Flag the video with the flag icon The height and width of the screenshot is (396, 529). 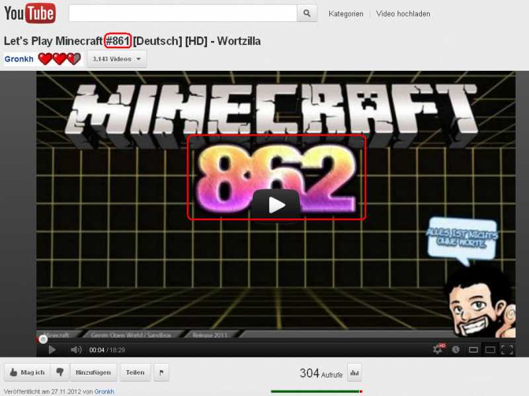tap(161, 372)
